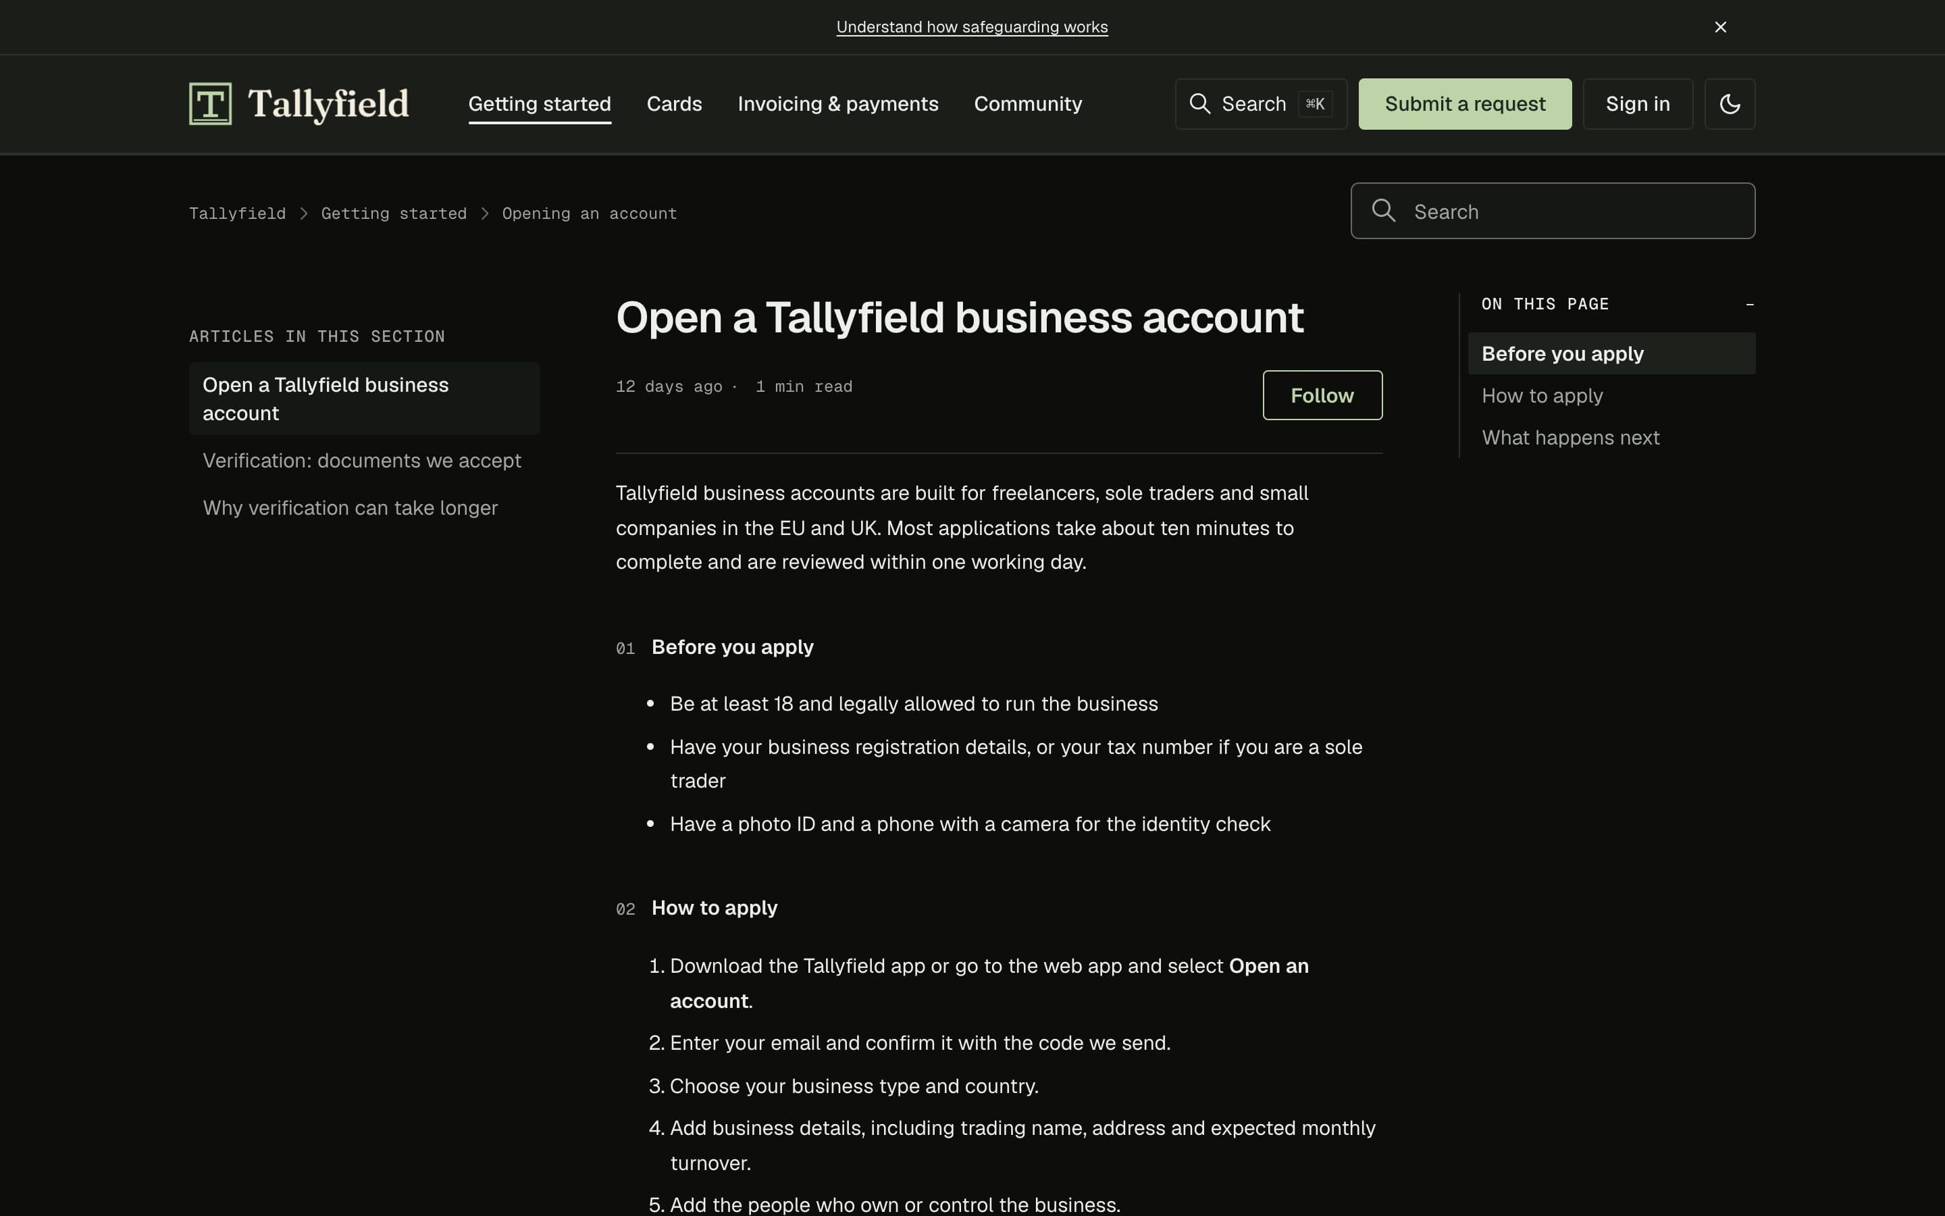Click the article's main title heading
The height and width of the screenshot is (1216, 1945).
[959, 317]
